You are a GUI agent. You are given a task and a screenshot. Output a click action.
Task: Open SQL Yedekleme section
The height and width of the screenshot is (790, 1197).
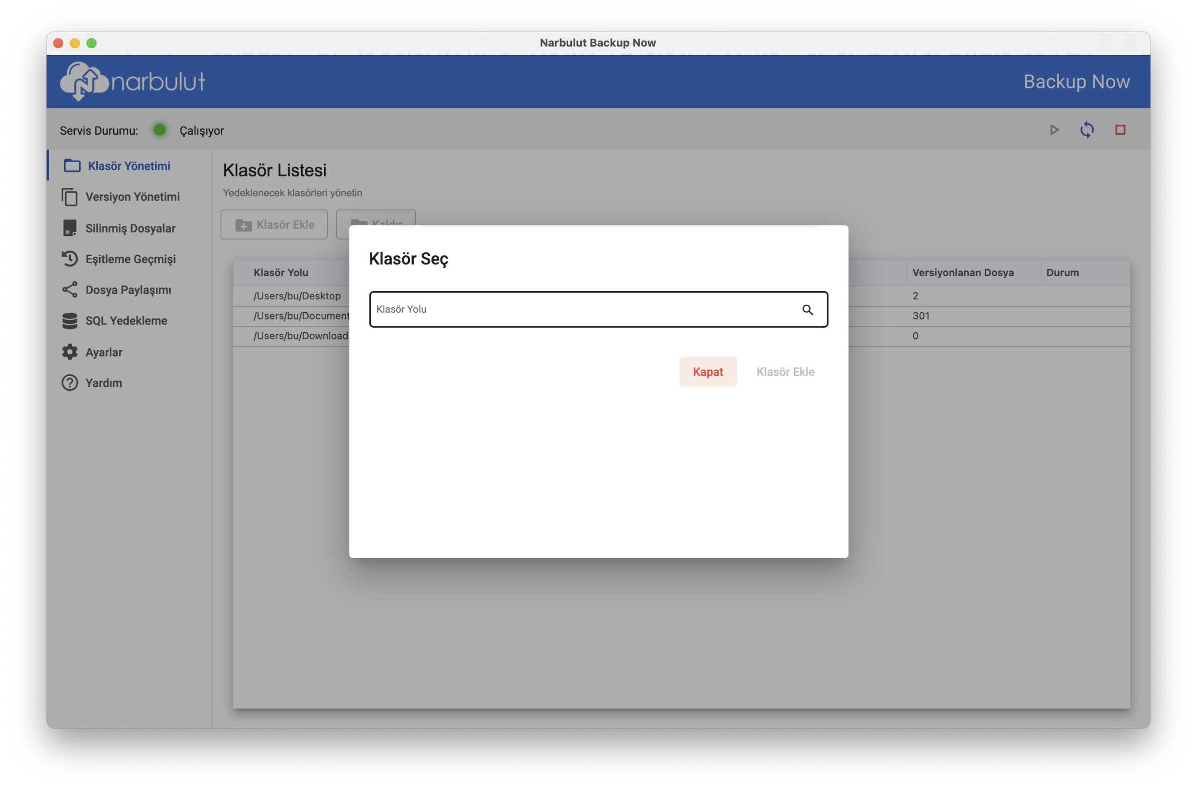click(x=126, y=321)
